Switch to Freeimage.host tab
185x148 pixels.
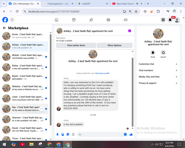tap(58, 4)
